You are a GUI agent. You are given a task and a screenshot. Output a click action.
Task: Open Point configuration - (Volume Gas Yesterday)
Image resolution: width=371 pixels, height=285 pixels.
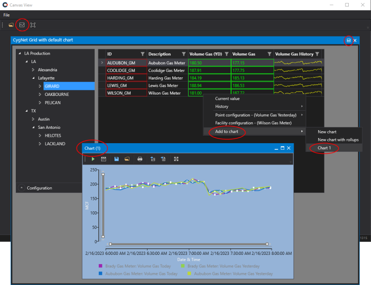(x=255, y=115)
